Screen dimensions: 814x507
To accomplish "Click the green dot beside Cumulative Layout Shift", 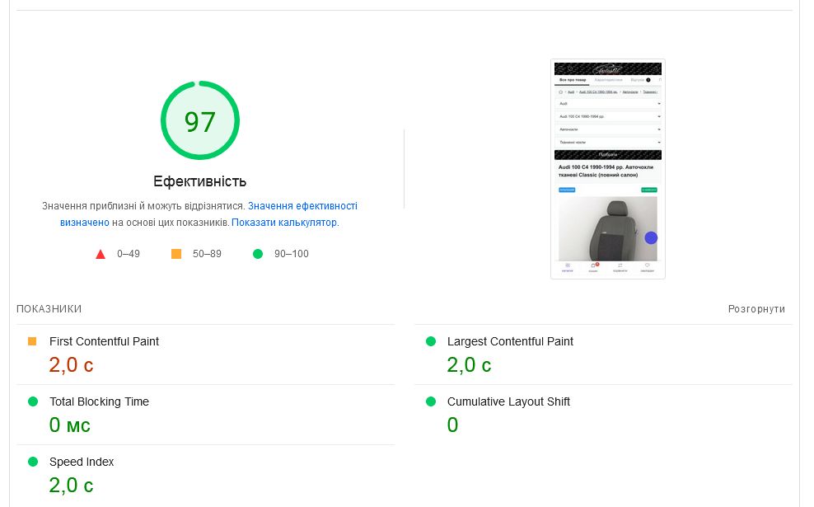I will tap(430, 401).
